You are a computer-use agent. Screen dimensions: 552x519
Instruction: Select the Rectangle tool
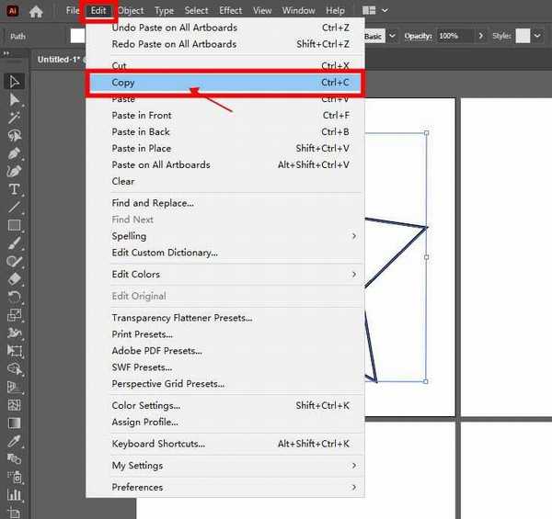pyautogui.click(x=15, y=225)
